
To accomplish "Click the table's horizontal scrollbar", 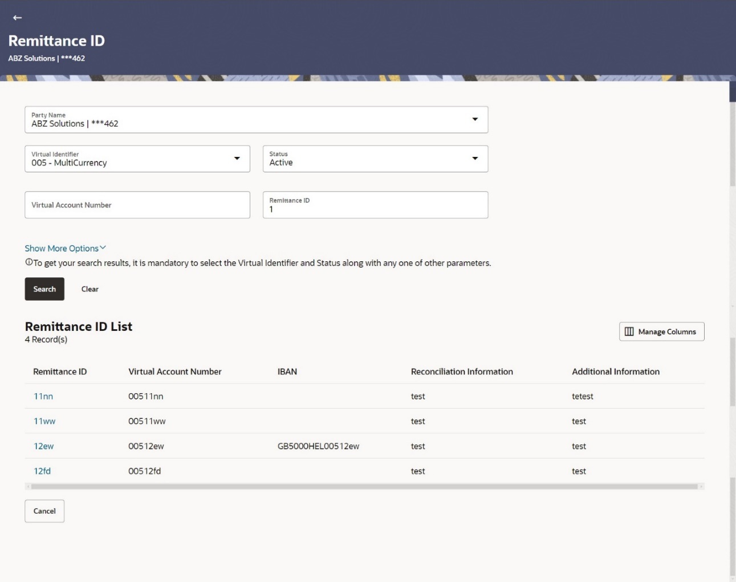I will [x=364, y=487].
